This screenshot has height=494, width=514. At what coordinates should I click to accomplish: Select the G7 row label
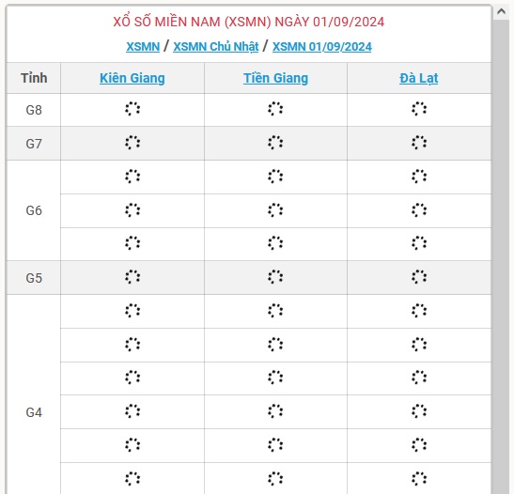[x=34, y=144]
